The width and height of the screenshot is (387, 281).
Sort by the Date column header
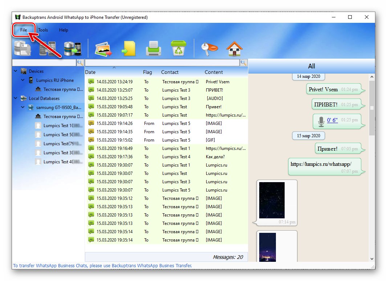coord(90,72)
